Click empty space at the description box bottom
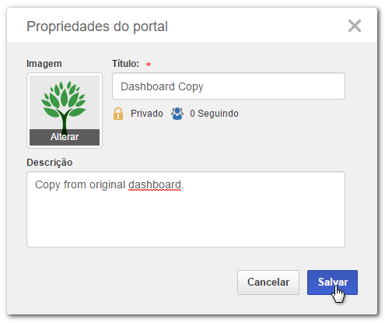385x323 pixels. [x=186, y=233]
